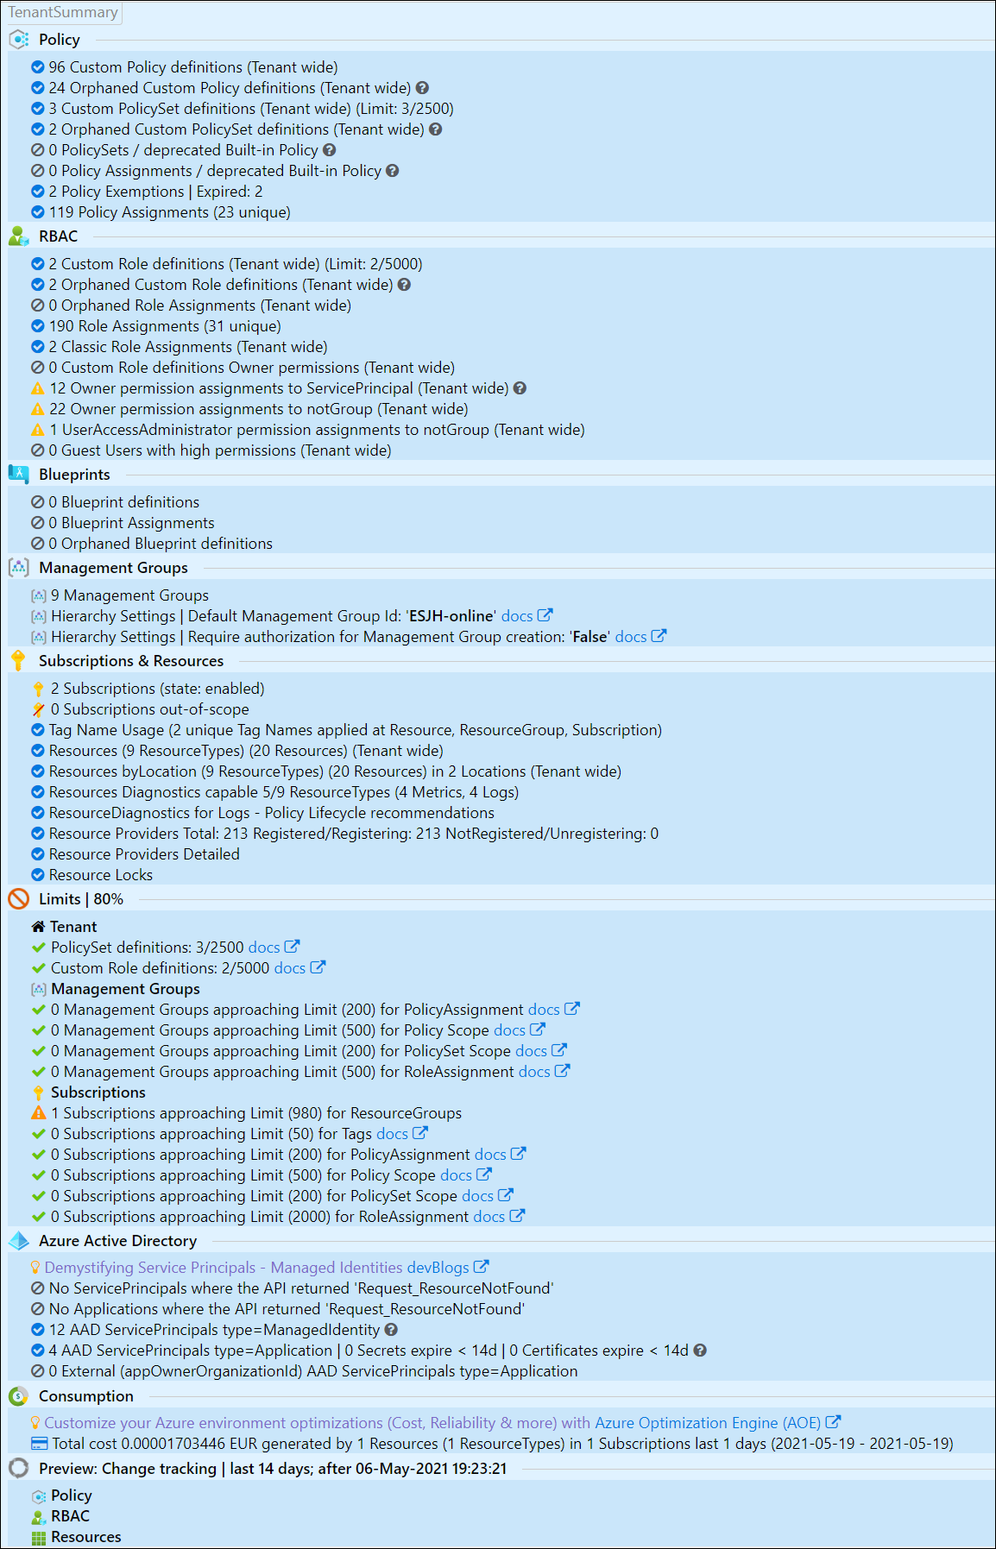996x1549 pixels.
Task: Click the Consumption section coin icon
Action: (x=19, y=1396)
